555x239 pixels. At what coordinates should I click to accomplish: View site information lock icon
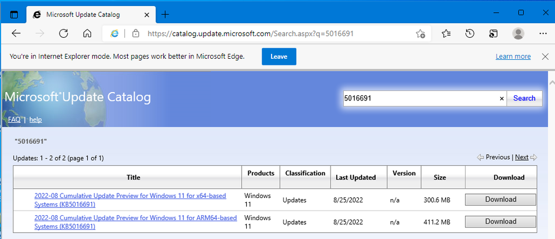click(x=135, y=34)
